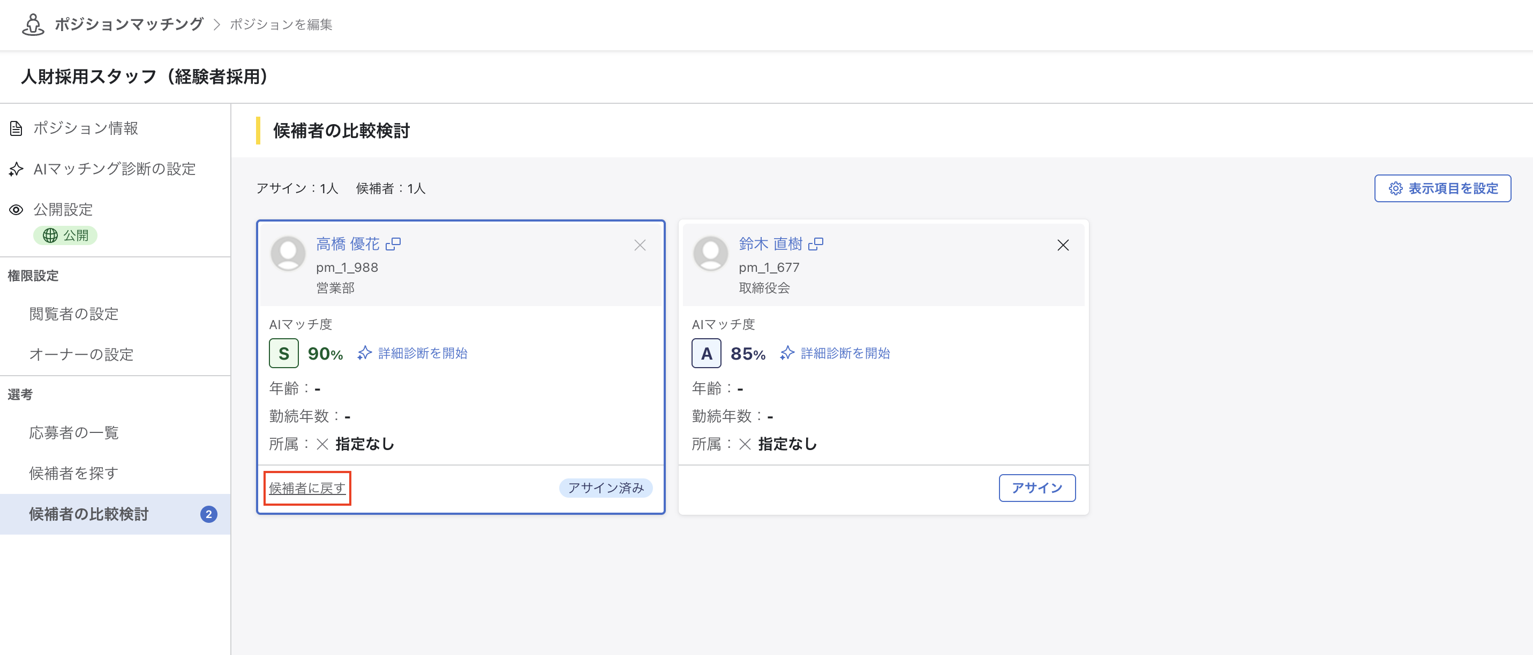This screenshot has width=1533, height=655.
Task: Select 90% match score text
Action: (326, 354)
